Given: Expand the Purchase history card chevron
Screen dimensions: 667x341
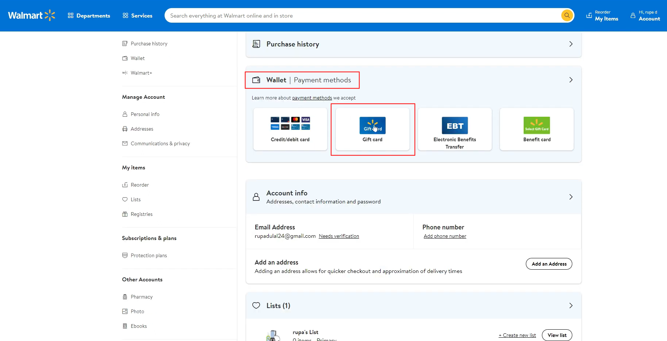Looking at the screenshot, I should 571,44.
